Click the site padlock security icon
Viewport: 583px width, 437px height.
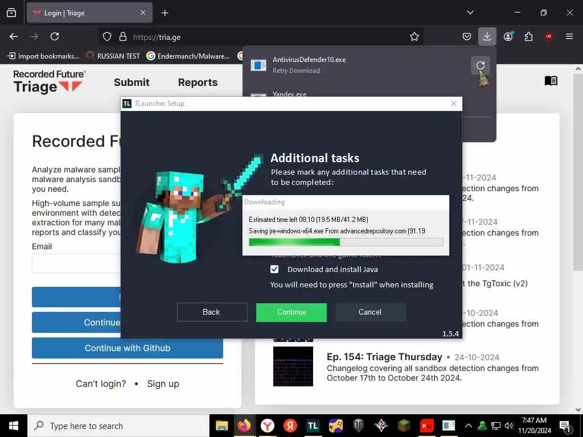coord(123,37)
